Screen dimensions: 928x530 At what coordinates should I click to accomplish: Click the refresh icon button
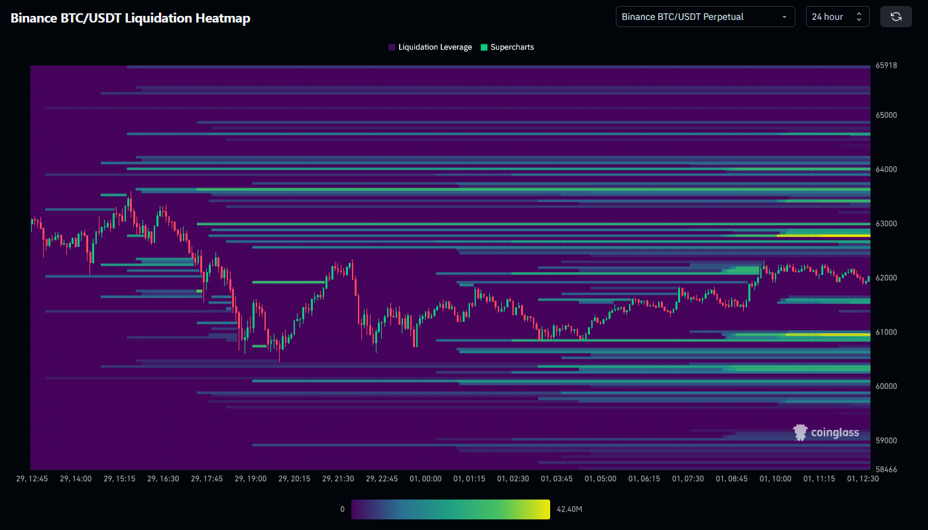tap(896, 17)
